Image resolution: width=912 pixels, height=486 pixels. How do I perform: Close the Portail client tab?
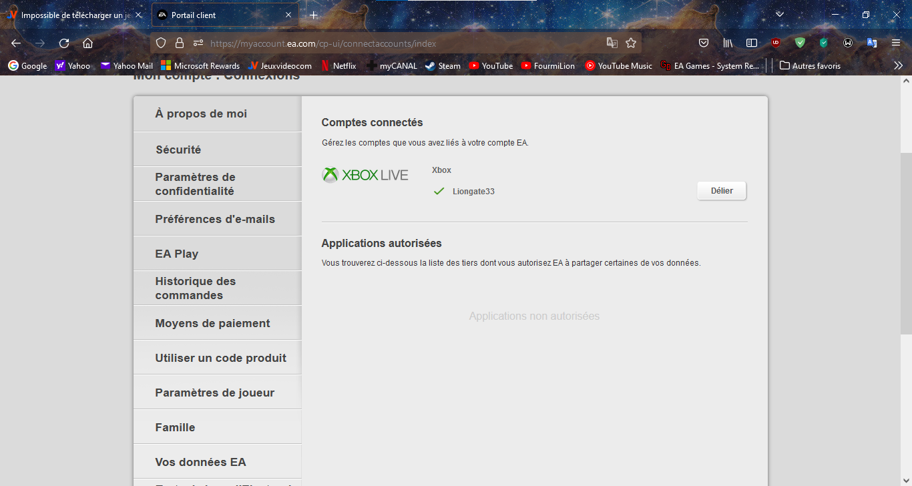click(x=288, y=15)
